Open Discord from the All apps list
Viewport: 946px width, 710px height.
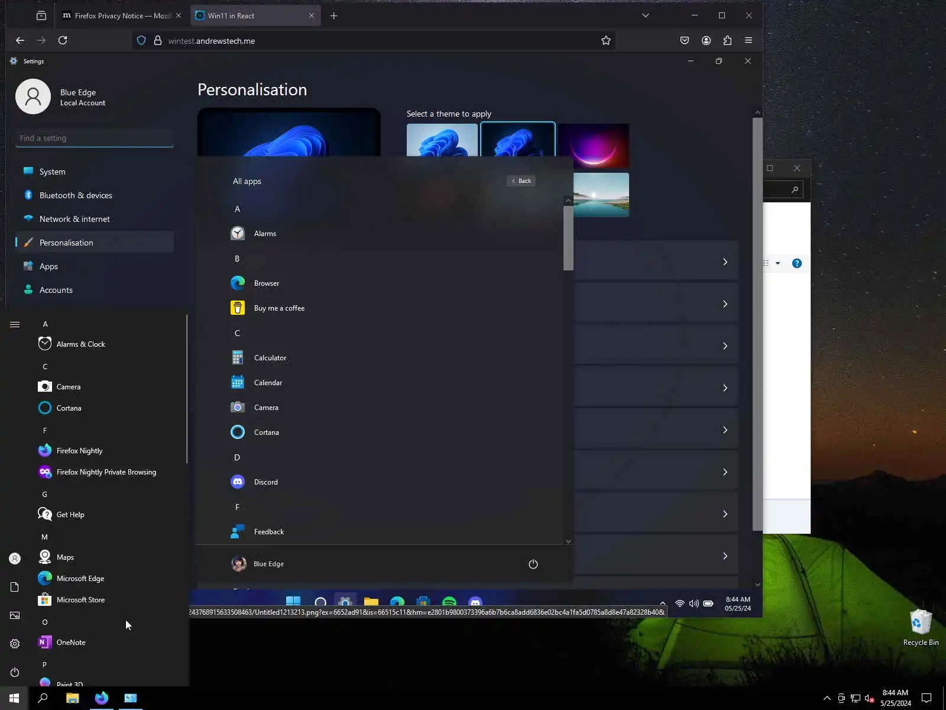254,482
